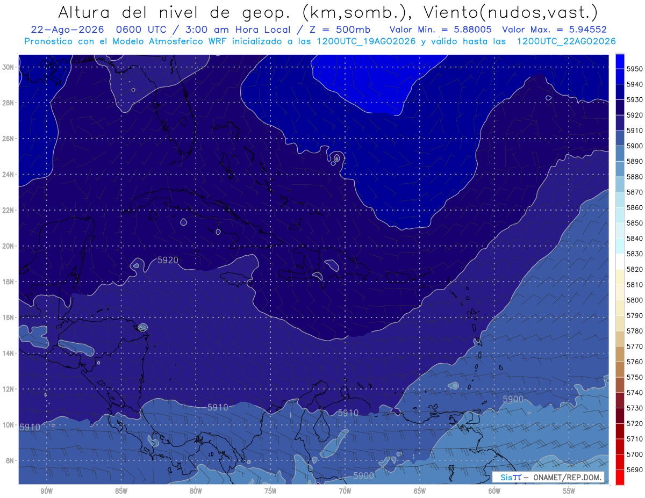This screenshot has width=645, height=498.
Task: Click the tan swatch between 5770 and 5780
Action: point(619,338)
